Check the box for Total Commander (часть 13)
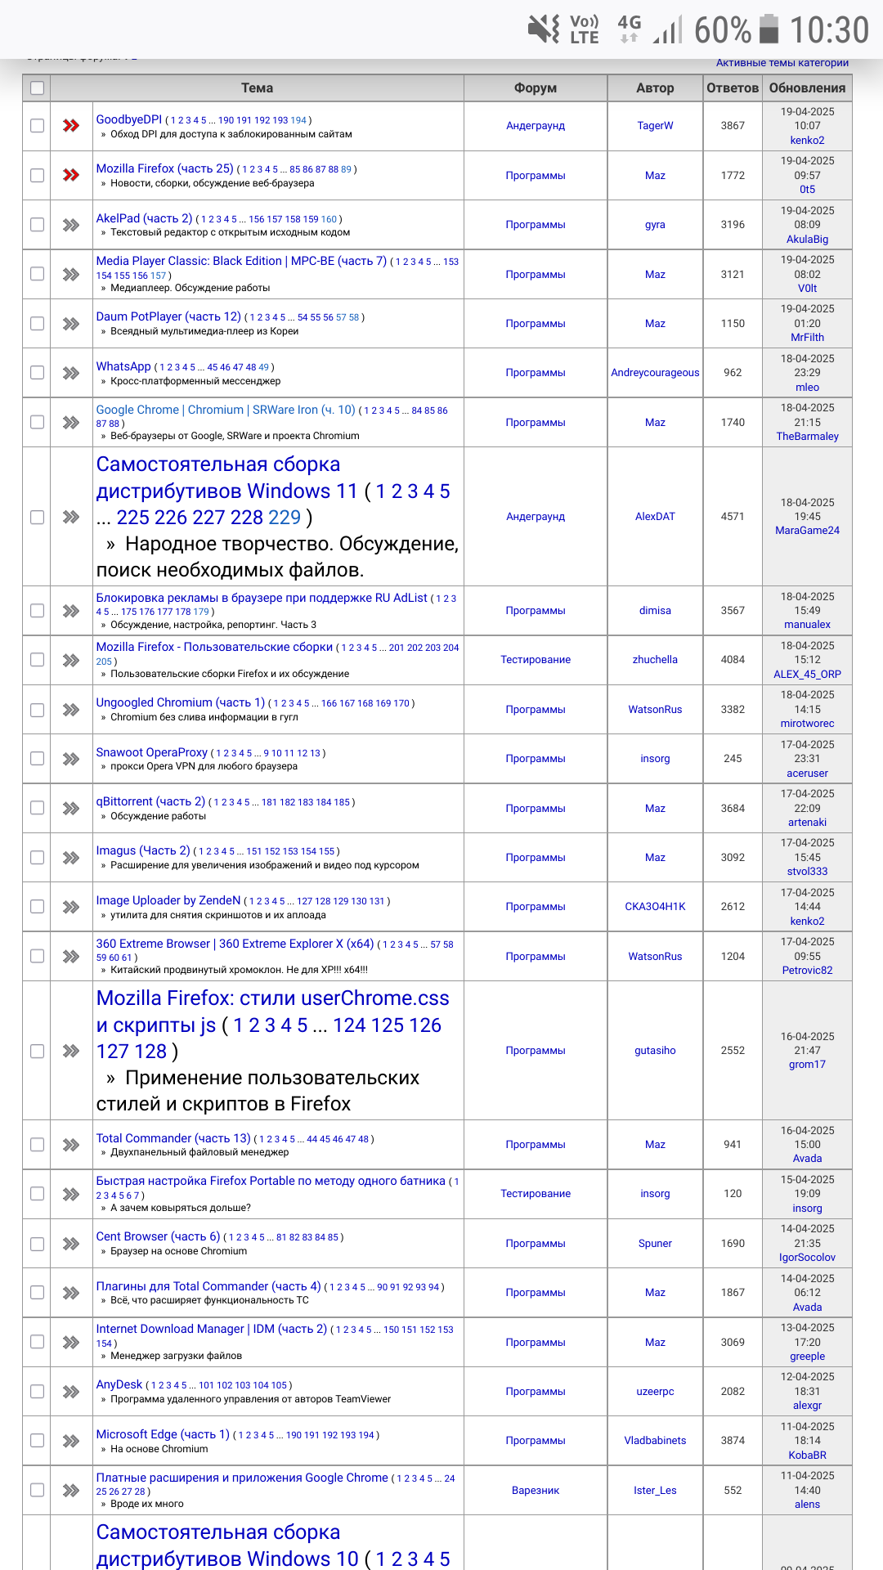883x1570 pixels. click(x=37, y=1145)
